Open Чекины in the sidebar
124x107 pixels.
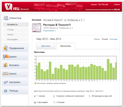pyautogui.click(x=16, y=35)
